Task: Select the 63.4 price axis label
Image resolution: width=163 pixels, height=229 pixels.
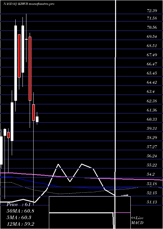Action: tap(151, 92)
